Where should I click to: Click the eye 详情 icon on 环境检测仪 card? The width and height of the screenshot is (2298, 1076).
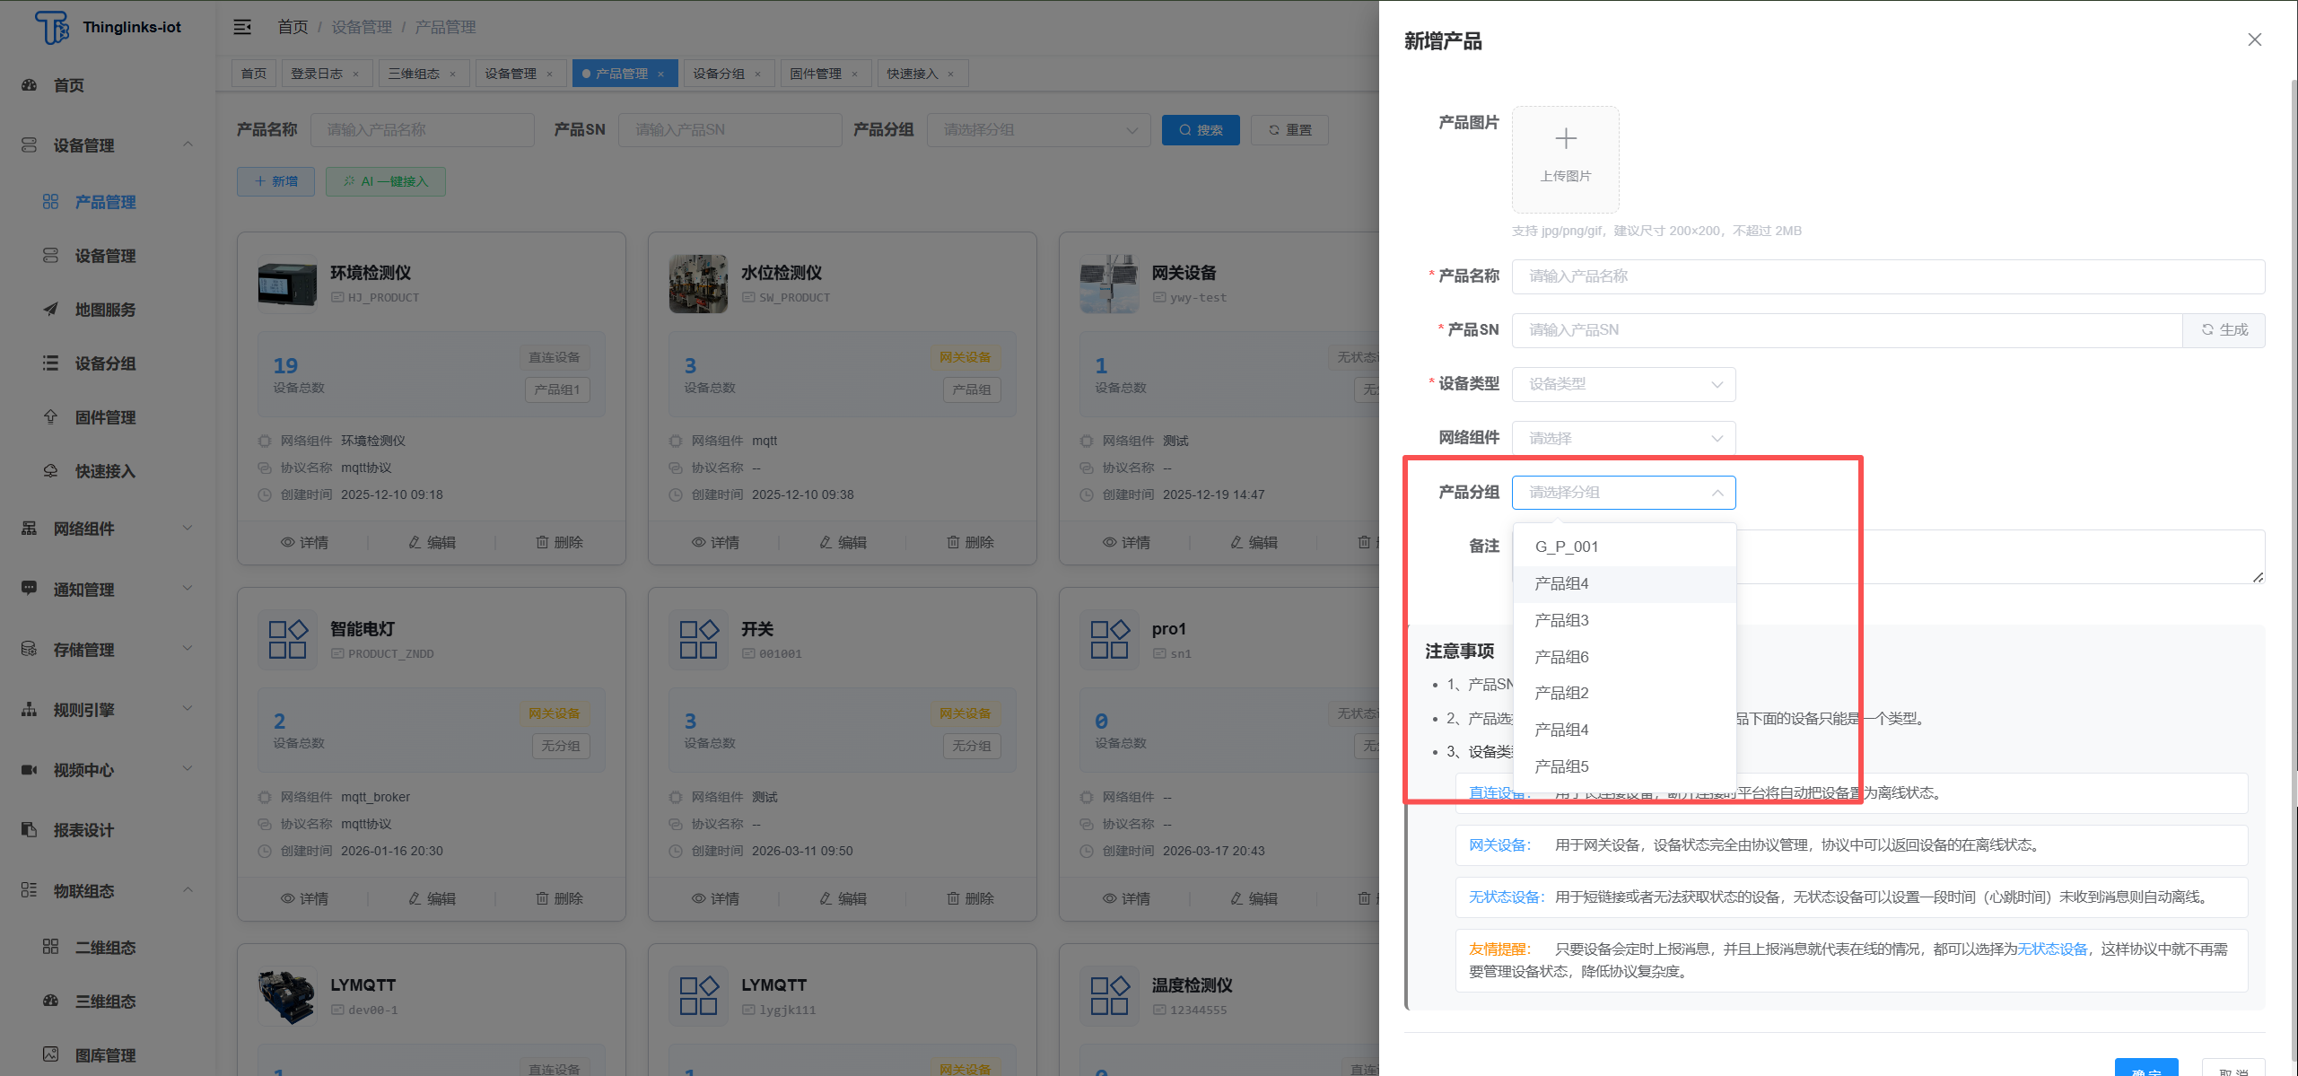pos(287,542)
